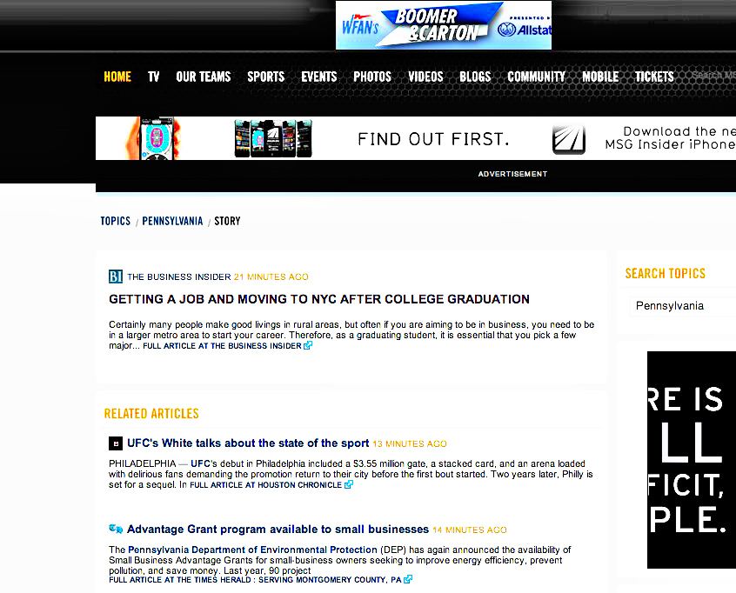Select COMMUNITY in the navigation bar

(537, 77)
